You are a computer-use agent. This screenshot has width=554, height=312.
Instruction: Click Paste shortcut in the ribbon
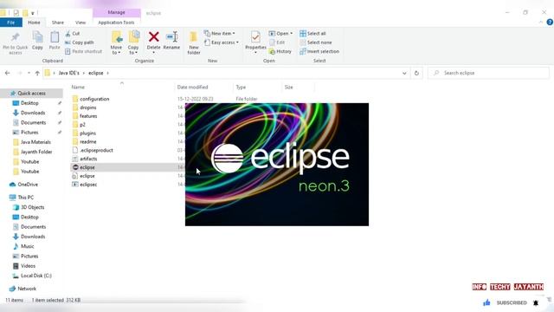[83, 51]
